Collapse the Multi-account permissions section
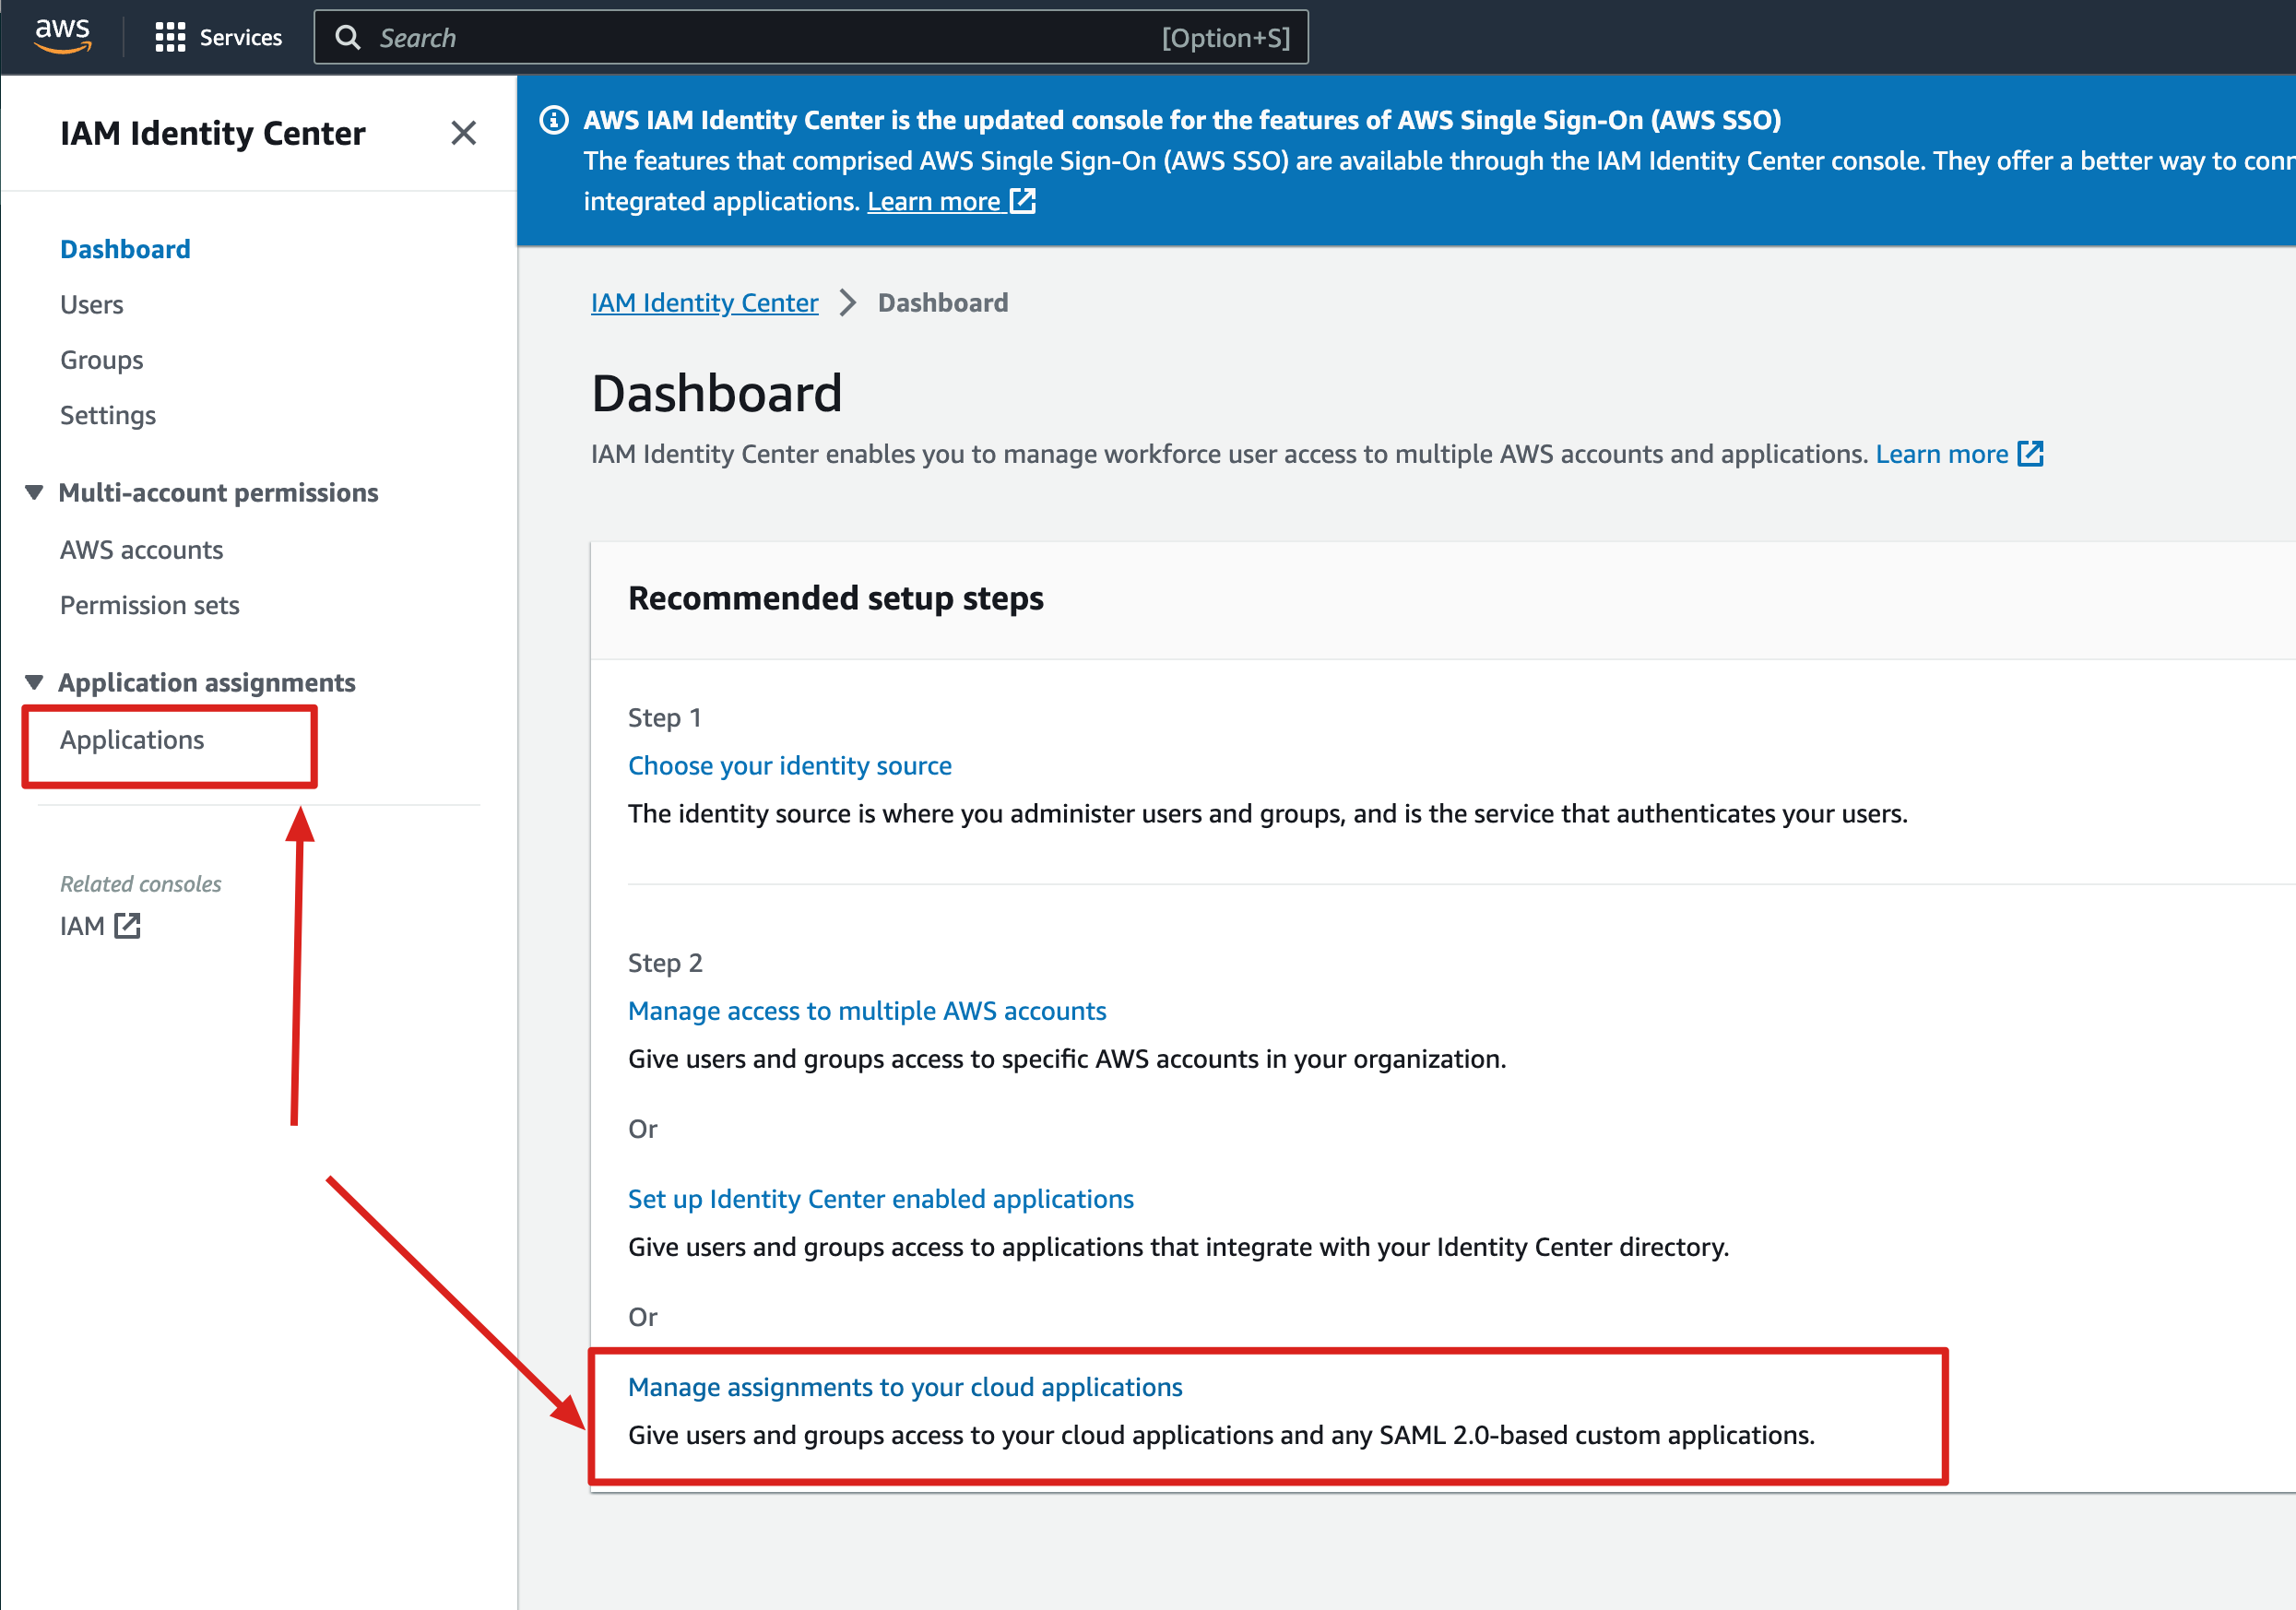The image size is (2296, 1610). coord(34,492)
